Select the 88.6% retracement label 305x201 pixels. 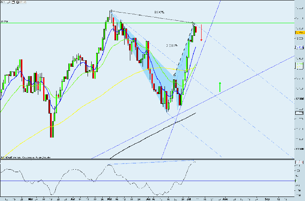tap(159, 12)
